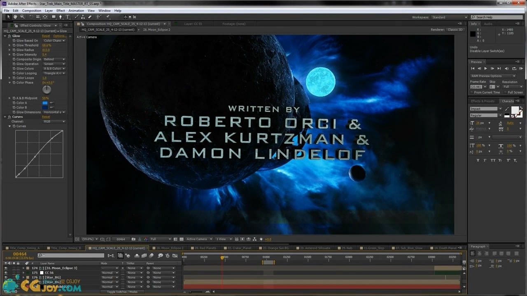
Task: Click the reset exposure icon
Action: click(261, 239)
